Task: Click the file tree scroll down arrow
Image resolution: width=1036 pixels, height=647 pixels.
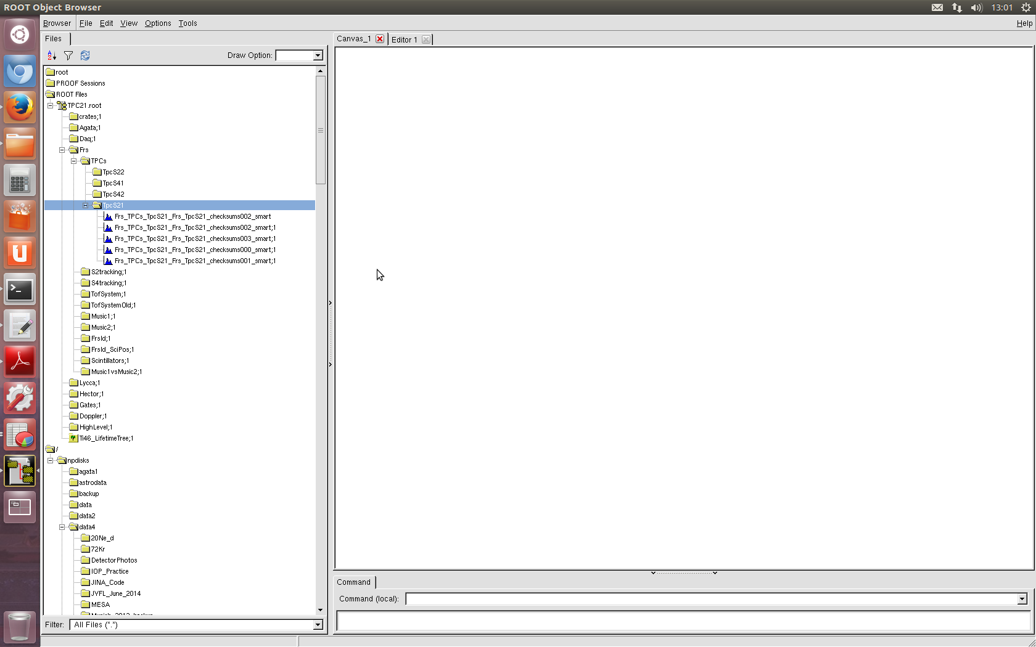Action: point(320,610)
